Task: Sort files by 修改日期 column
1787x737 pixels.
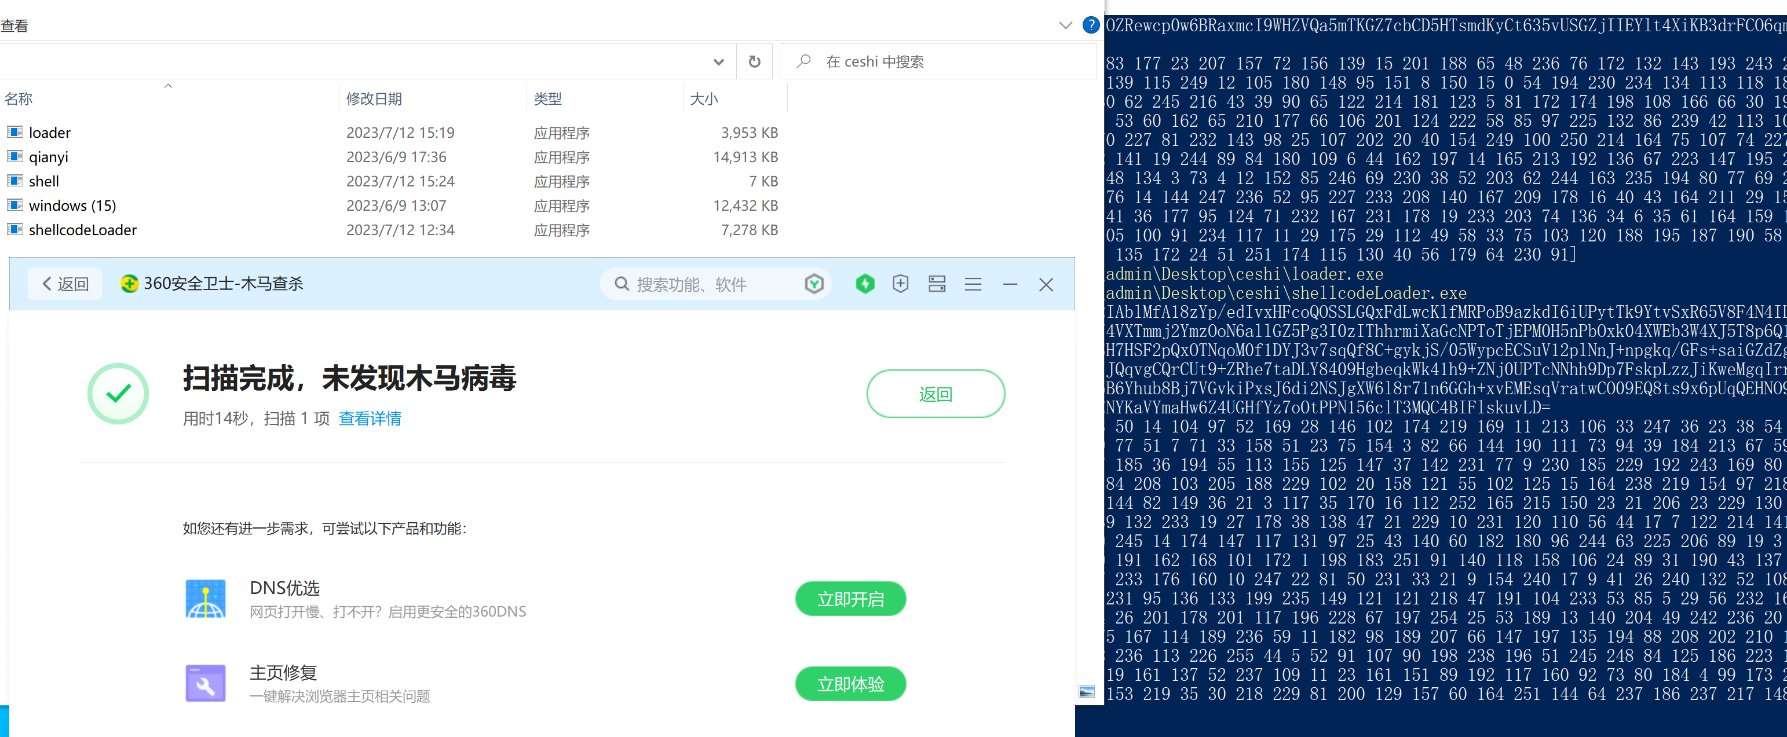Action: coord(374,98)
